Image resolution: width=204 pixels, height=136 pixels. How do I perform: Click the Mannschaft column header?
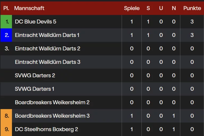click(29, 8)
